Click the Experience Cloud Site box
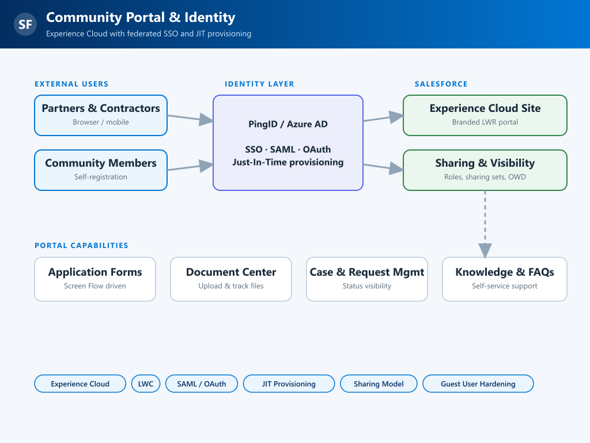 [x=485, y=115]
